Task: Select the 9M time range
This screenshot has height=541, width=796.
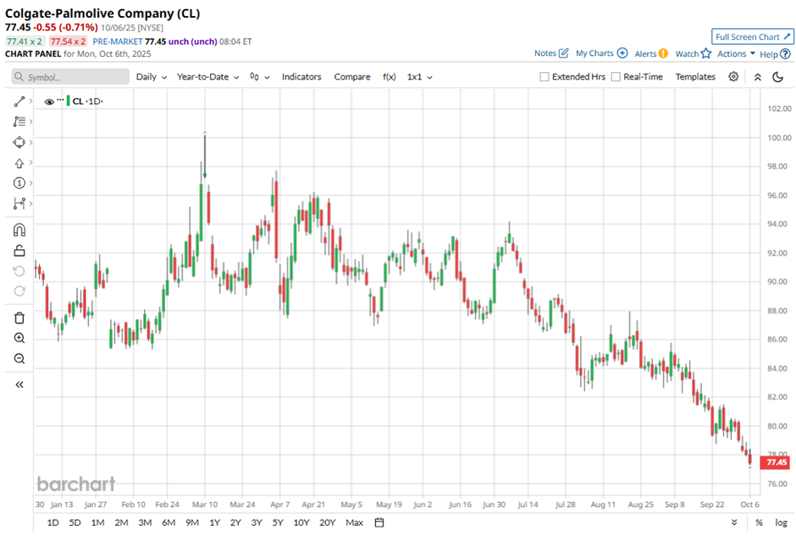Action: click(x=192, y=522)
